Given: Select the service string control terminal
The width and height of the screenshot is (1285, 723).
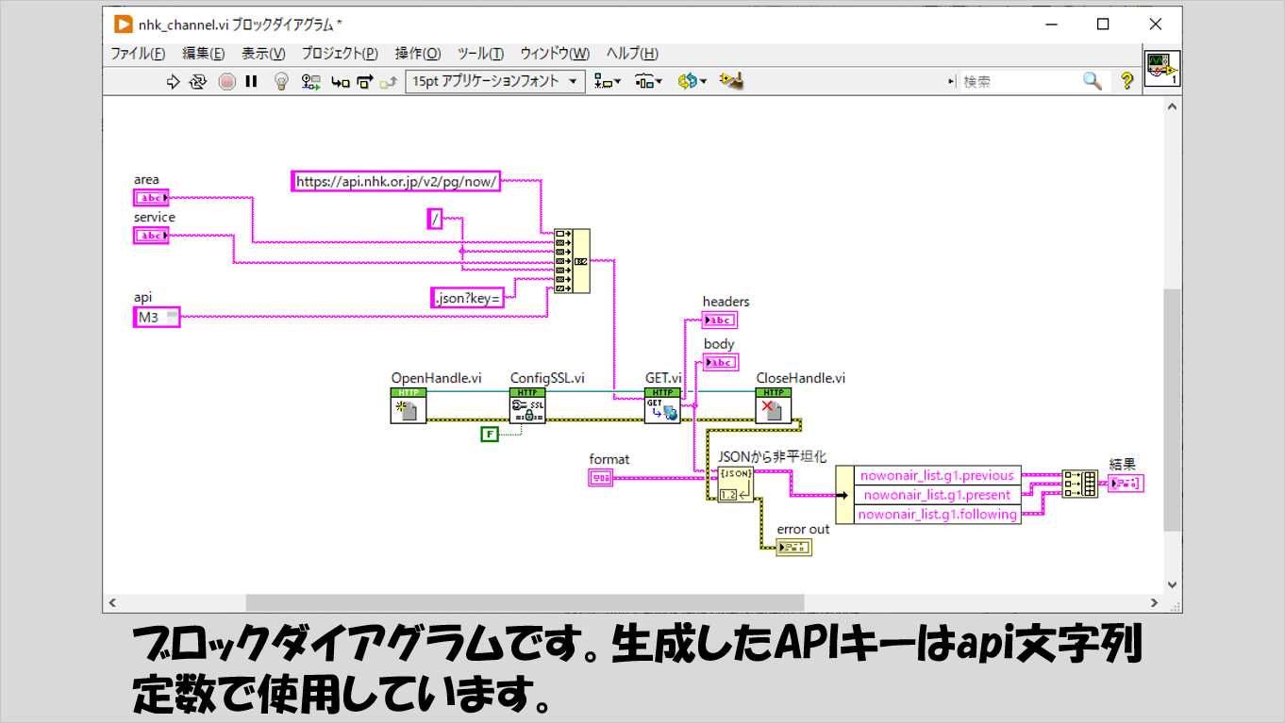Looking at the screenshot, I should click(151, 236).
